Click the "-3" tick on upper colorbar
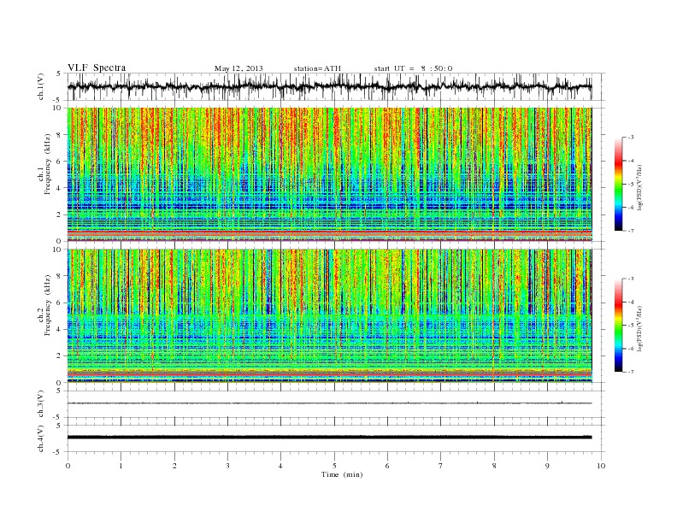The height and width of the screenshot is (523, 677). (x=630, y=138)
